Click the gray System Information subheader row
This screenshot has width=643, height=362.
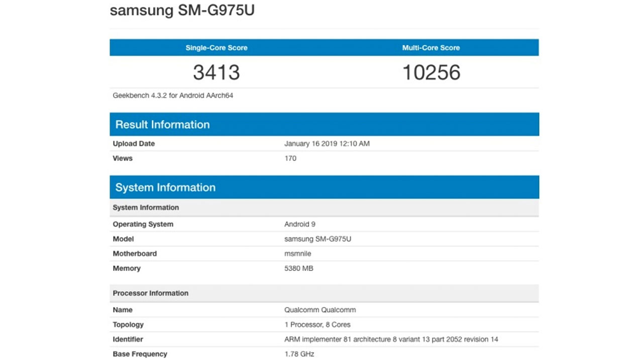[325, 208]
